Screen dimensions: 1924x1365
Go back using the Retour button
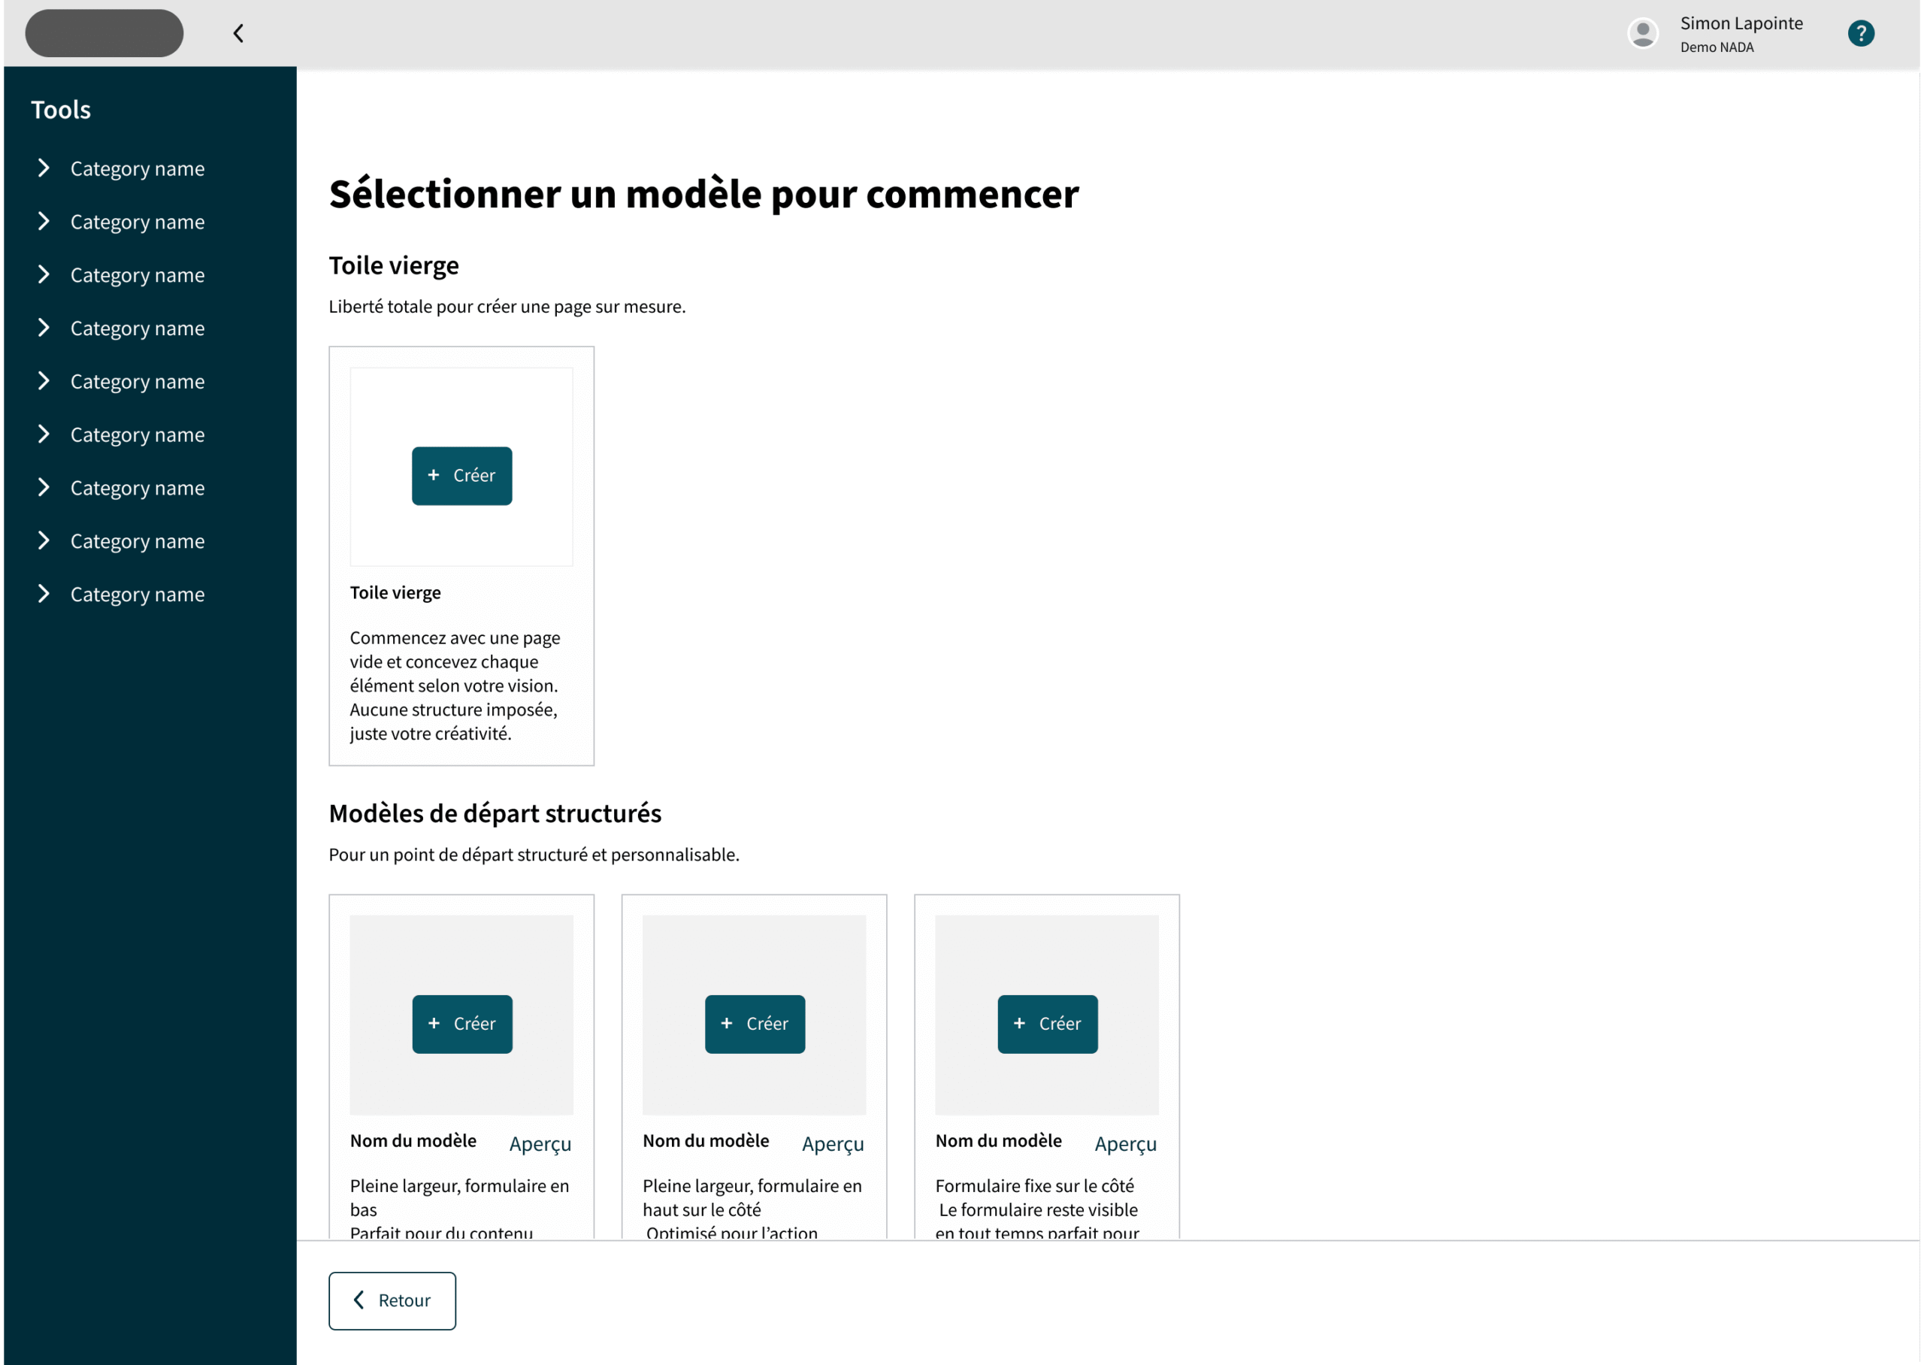tap(392, 1300)
